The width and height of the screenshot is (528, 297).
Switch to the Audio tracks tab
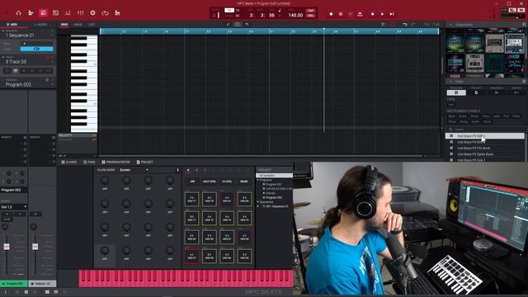coord(40,25)
